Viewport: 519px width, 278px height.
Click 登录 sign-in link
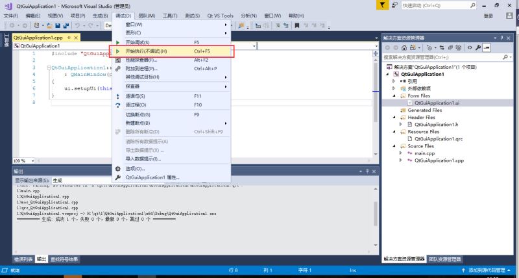point(489,16)
